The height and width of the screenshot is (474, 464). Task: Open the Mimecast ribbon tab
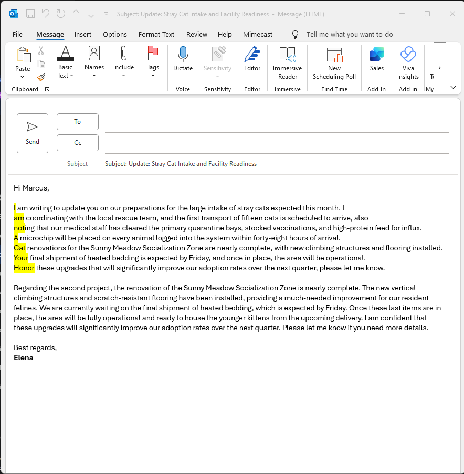click(x=258, y=34)
